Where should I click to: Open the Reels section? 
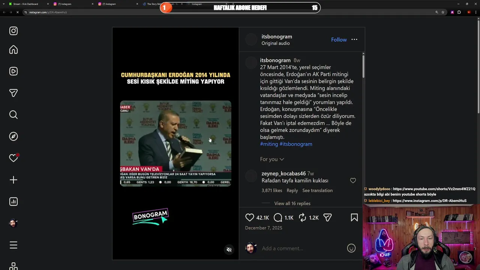tap(13, 71)
